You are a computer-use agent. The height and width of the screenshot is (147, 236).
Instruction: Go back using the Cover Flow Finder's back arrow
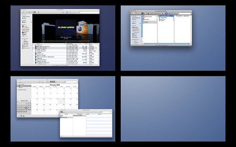22,12
